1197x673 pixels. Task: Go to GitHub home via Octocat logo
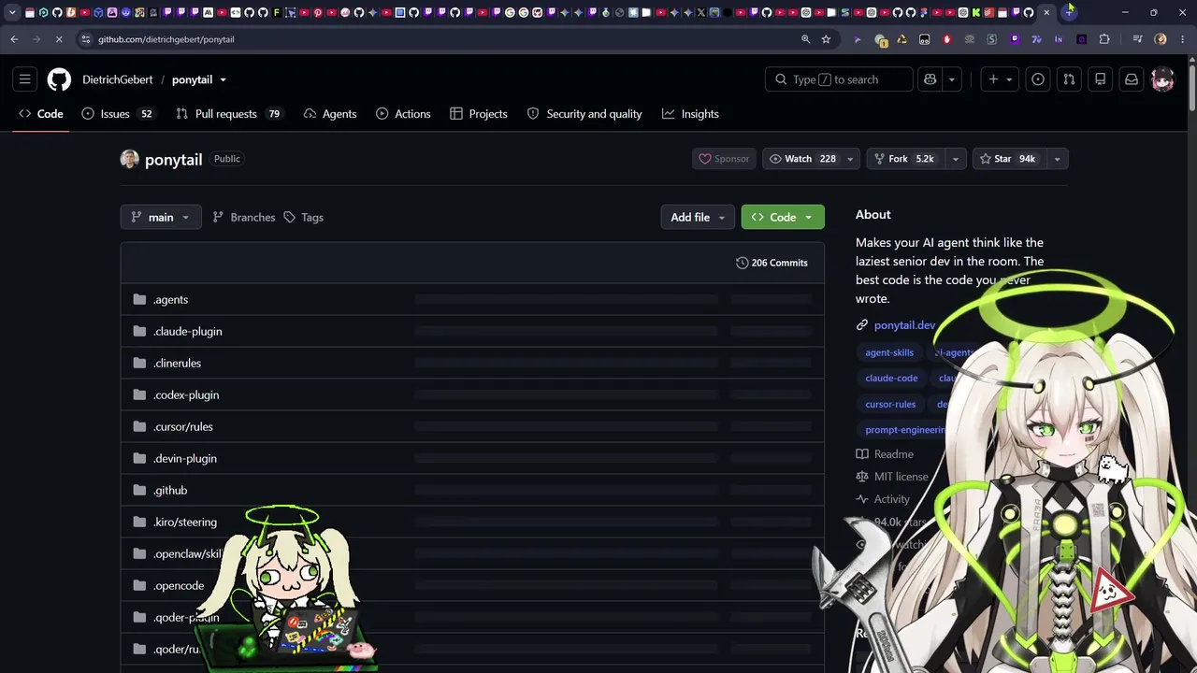[59, 79]
